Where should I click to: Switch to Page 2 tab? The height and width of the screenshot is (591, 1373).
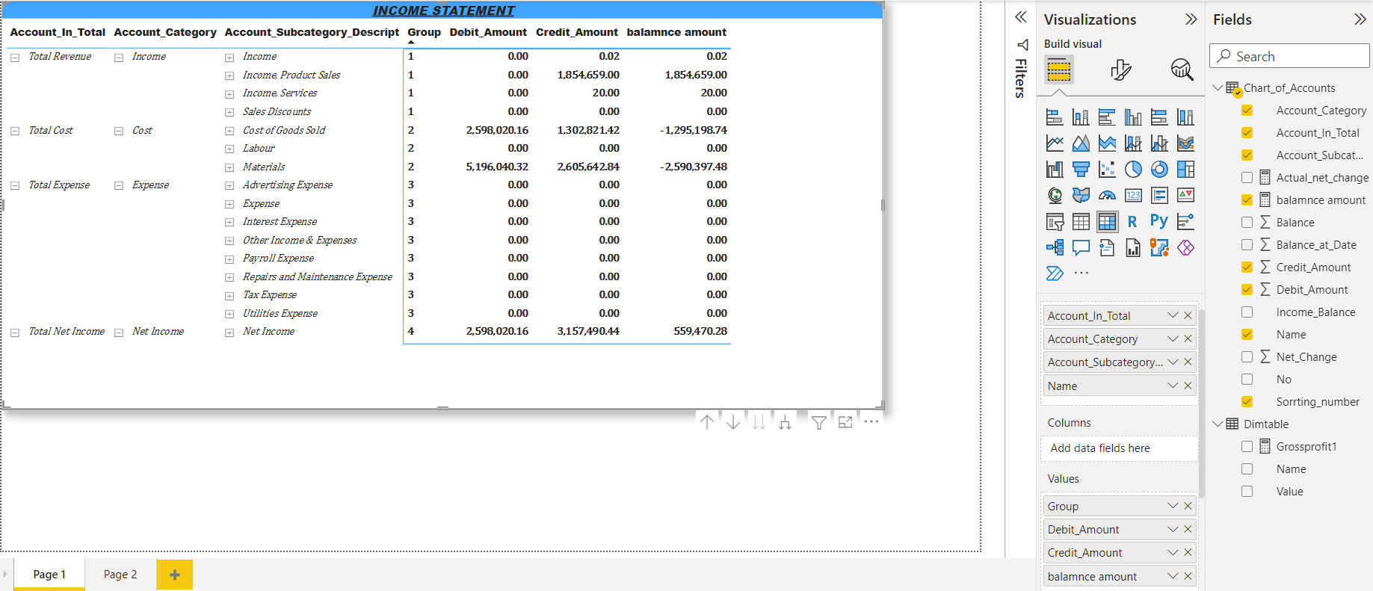point(120,575)
